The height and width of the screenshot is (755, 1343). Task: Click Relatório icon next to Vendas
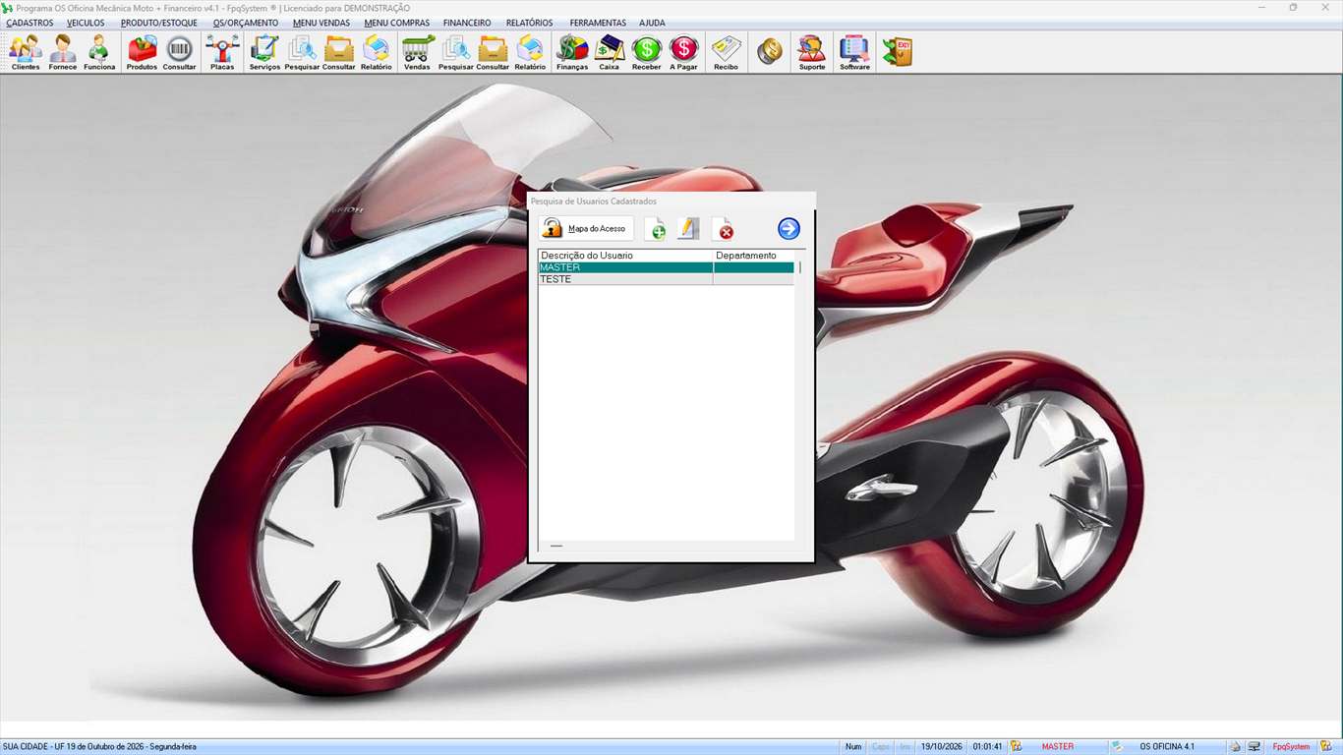tap(530, 52)
